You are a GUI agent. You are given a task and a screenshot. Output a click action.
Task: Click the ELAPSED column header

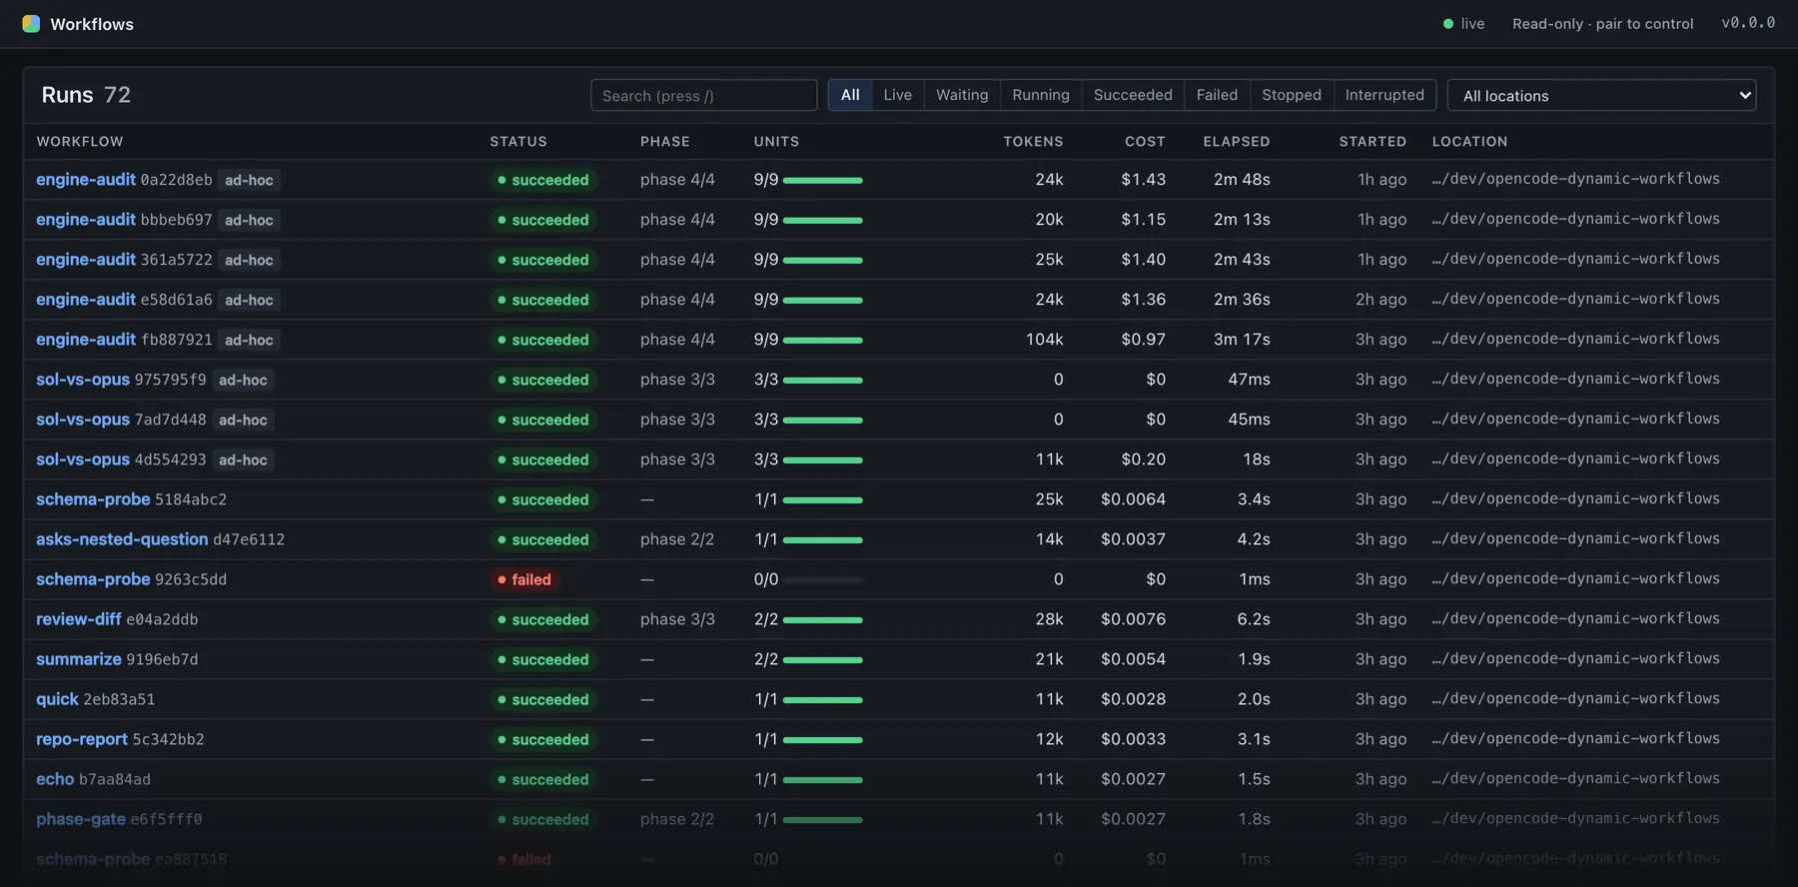point(1237,142)
